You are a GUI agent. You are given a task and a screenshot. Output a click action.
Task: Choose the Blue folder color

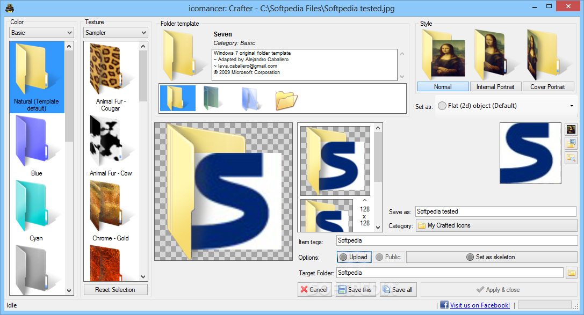tap(37, 146)
